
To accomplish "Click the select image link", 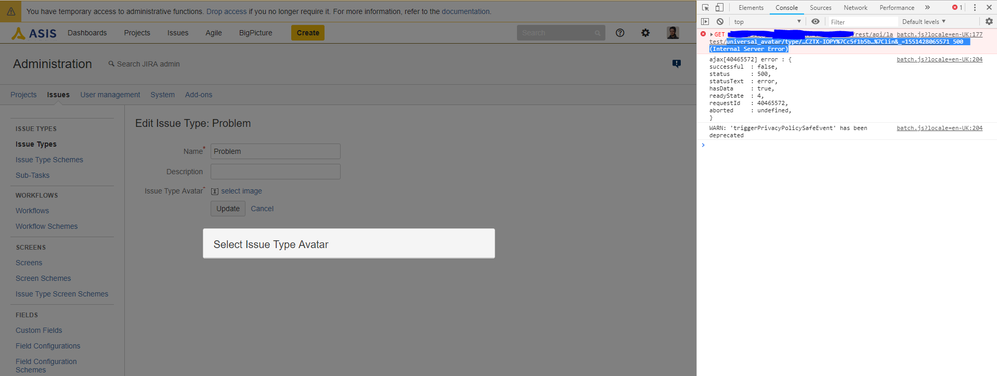I will tap(241, 191).
